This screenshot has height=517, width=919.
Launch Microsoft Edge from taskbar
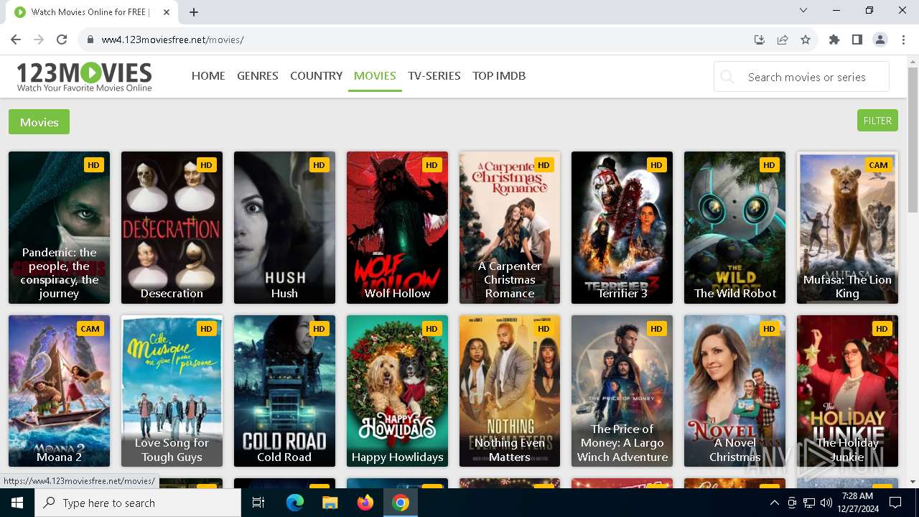point(295,503)
